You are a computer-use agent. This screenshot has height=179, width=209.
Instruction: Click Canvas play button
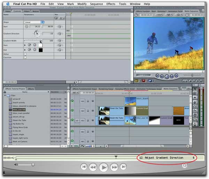167,77
